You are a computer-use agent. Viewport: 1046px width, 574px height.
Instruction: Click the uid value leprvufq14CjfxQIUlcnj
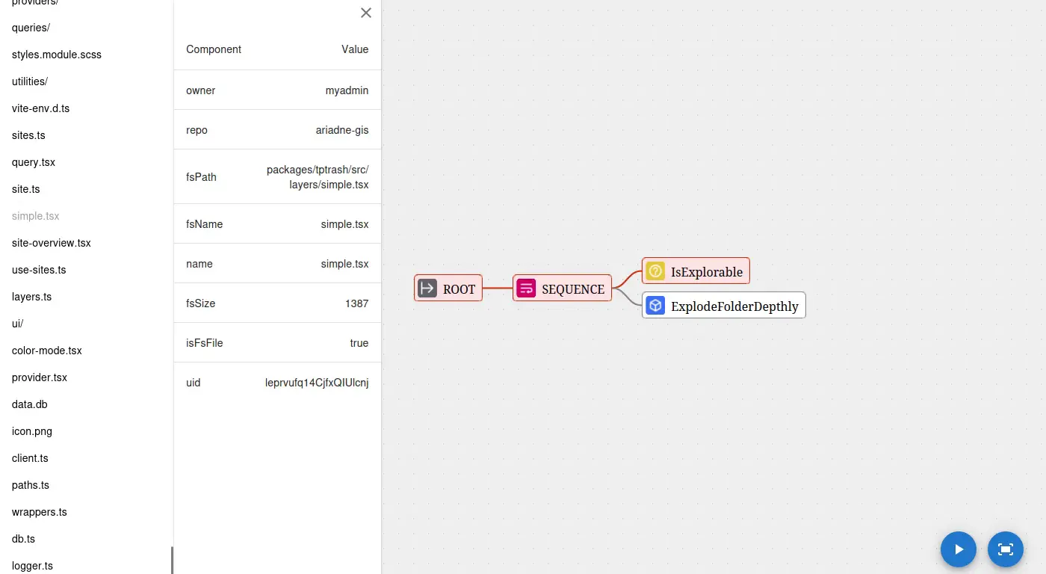(x=317, y=383)
